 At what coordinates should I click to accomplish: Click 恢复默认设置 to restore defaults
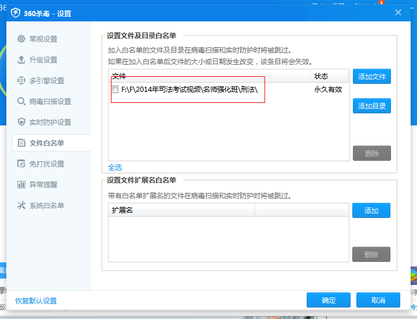tap(36, 301)
